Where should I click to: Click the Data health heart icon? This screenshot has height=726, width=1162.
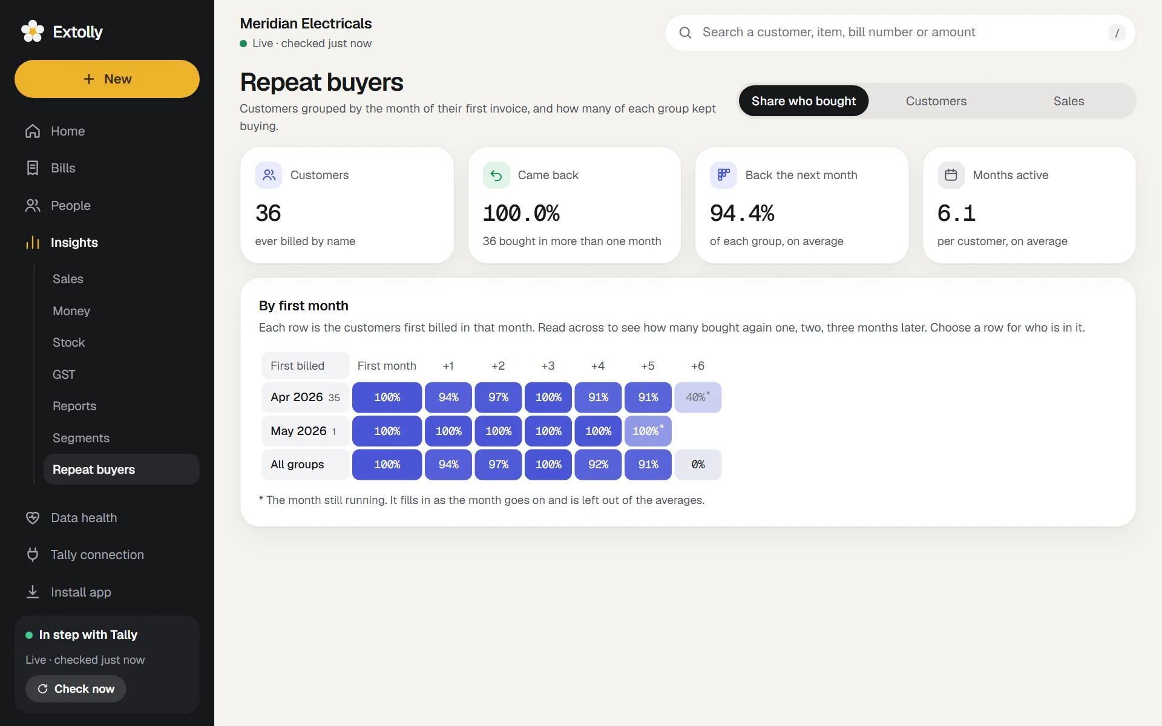[x=33, y=518]
